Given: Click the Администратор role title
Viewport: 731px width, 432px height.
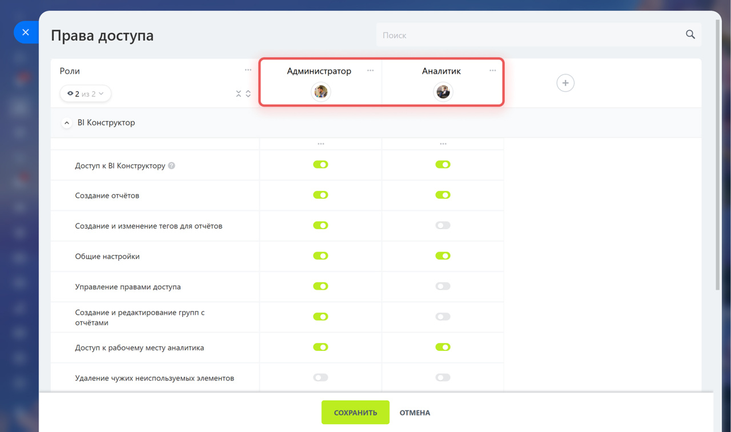Looking at the screenshot, I should [319, 71].
